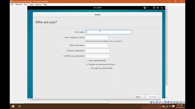
Task: Open the Windows Action Center icon
Action: click(x=173, y=106)
